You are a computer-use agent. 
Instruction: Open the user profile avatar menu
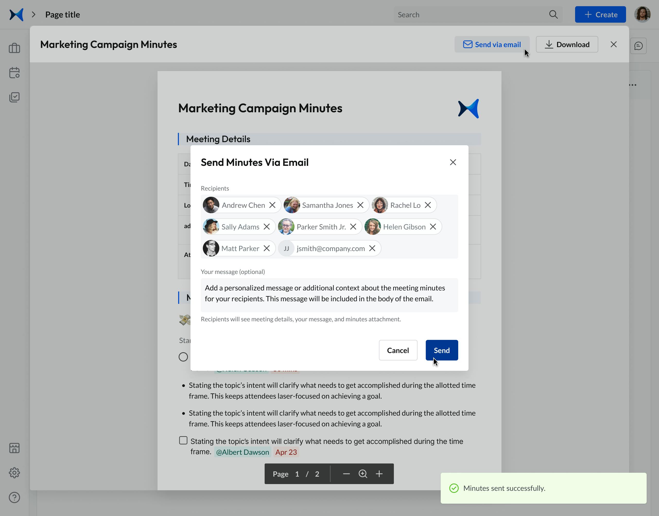tap(642, 14)
